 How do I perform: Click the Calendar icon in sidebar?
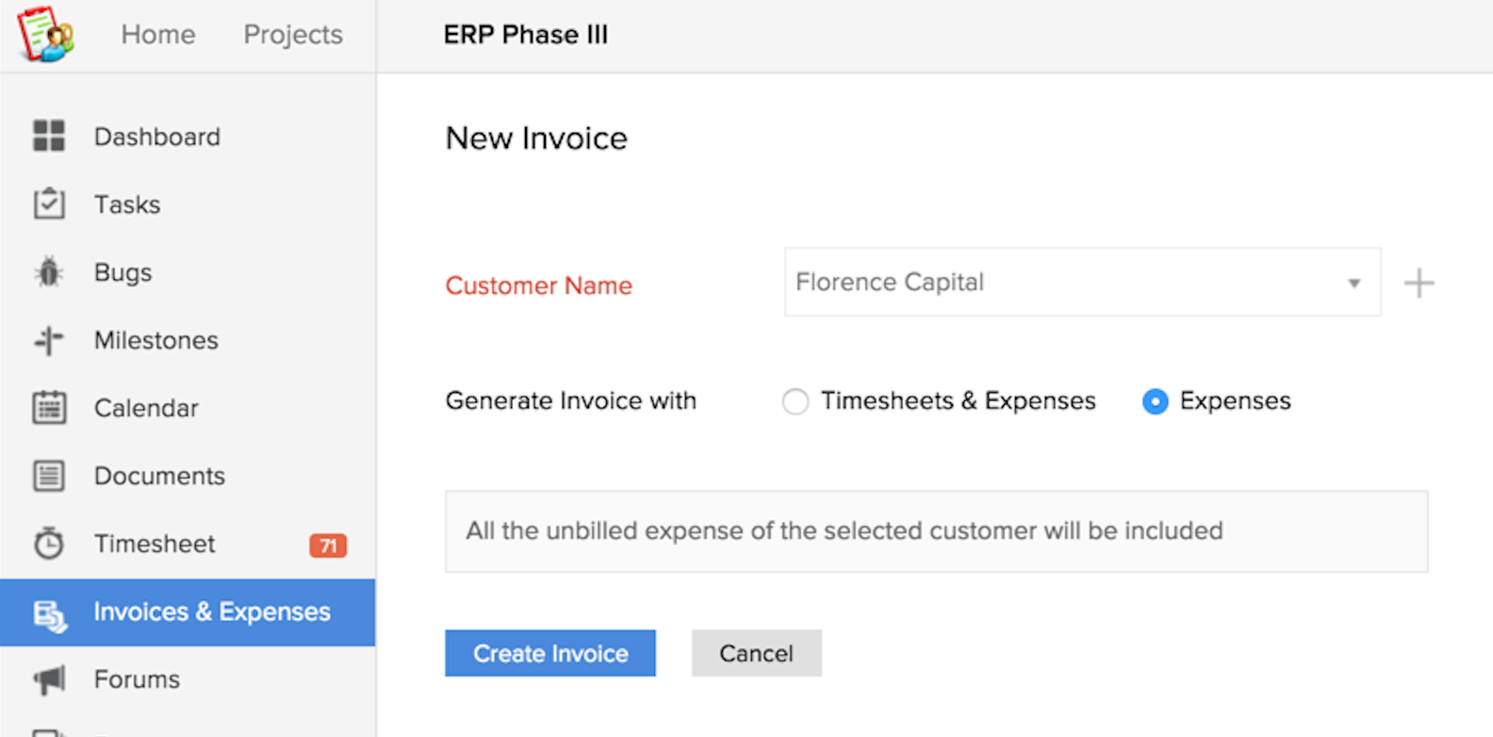pos(49,408)
